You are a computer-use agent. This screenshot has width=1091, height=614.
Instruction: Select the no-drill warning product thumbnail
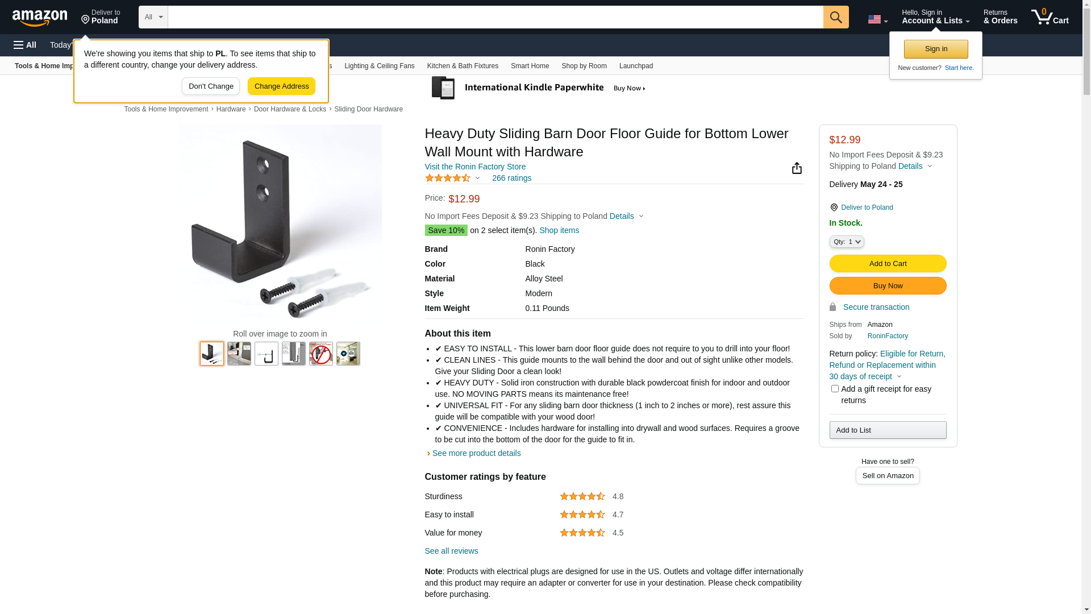click(321, 354)
